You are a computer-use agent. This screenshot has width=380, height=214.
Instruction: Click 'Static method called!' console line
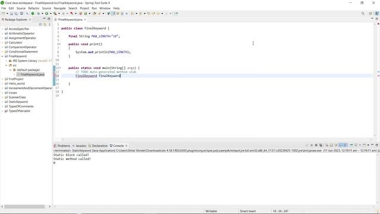pos(72,159)
